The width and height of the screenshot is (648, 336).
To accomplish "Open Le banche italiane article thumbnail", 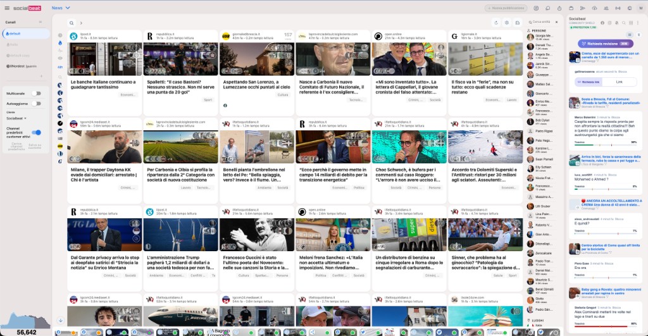I will tap(104, 59).
